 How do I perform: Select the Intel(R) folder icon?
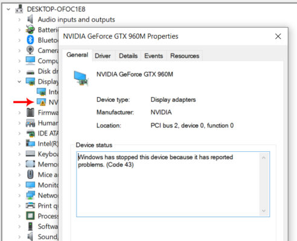pyautogui.click(x=30, y=143)
